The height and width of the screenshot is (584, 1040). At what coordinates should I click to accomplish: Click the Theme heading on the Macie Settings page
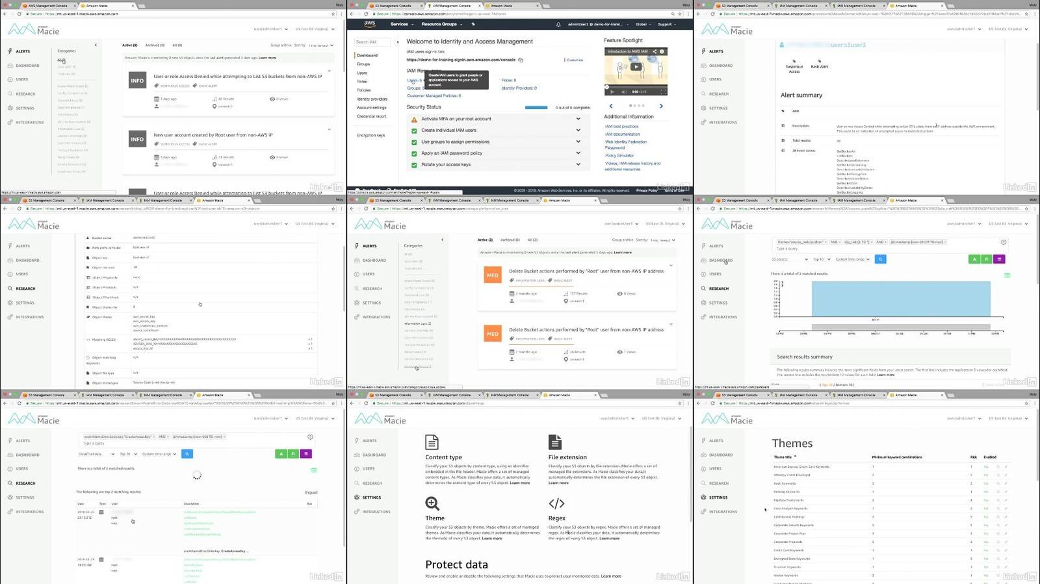tap(435, 518)
